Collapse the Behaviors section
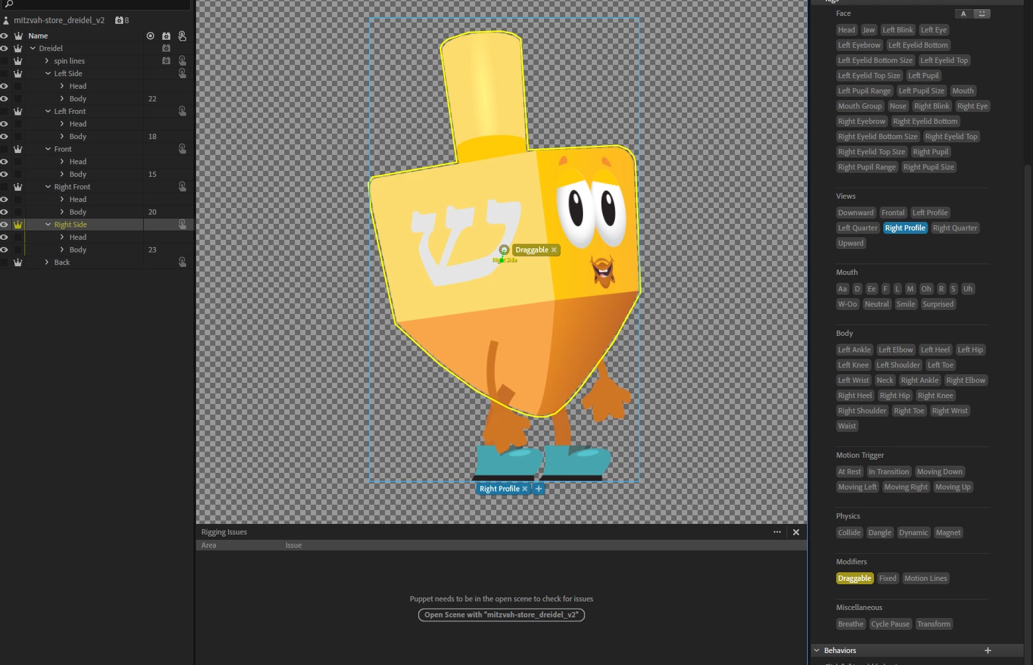The height and width of the screenshot is (665, 1033). 817,650
